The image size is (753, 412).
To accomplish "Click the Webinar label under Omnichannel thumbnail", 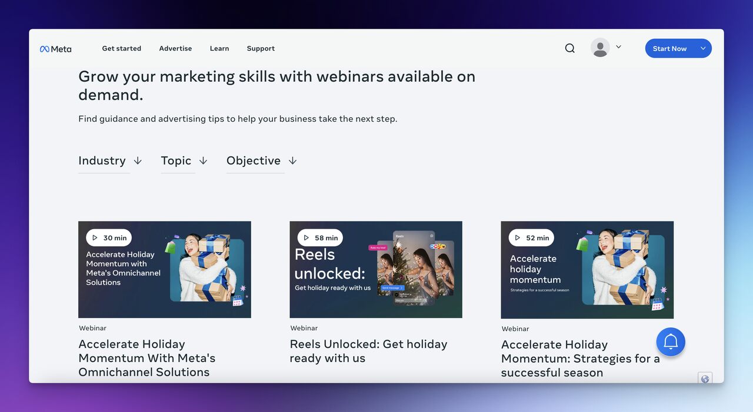I will tap(92, 328).
